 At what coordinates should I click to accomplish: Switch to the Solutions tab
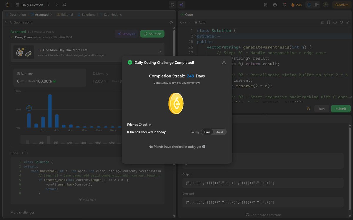tap(86, 14)
